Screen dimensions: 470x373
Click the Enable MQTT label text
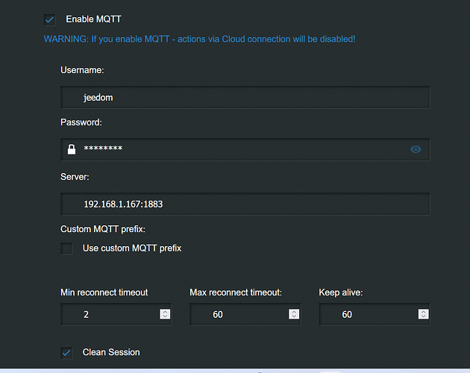pyautogui.click(x=94, y=19)
